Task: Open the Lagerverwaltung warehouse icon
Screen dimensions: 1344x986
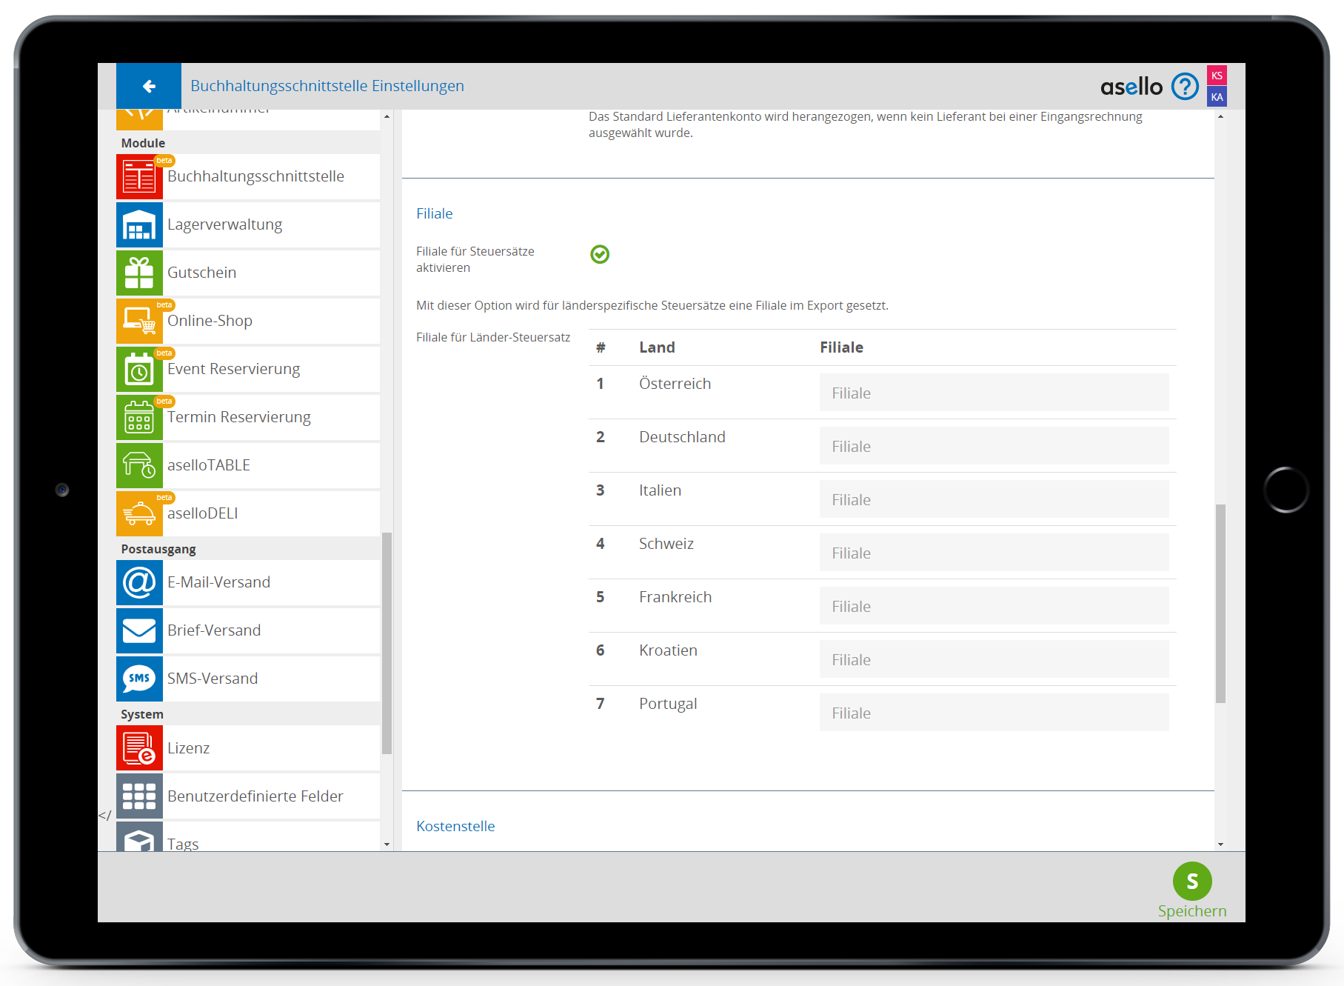Action: 139,225
